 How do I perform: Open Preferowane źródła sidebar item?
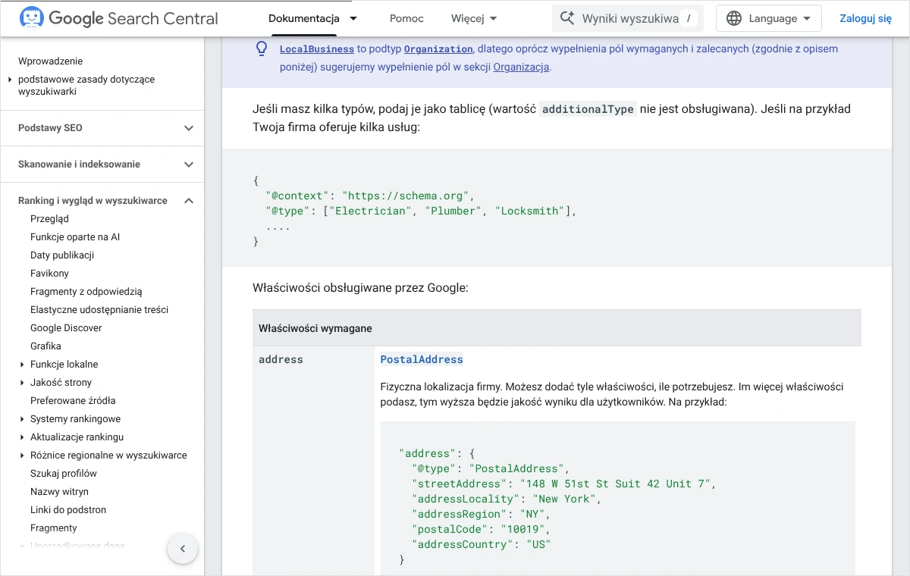coord(73,401)
